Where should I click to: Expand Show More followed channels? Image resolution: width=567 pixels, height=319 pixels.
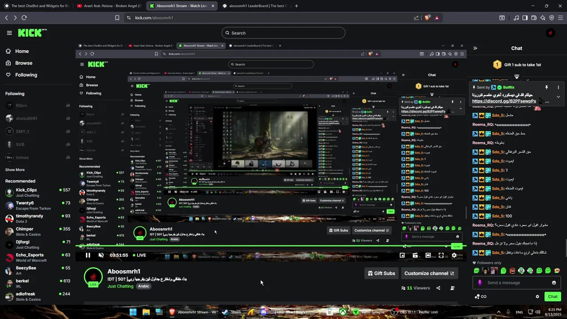point(15,170)
